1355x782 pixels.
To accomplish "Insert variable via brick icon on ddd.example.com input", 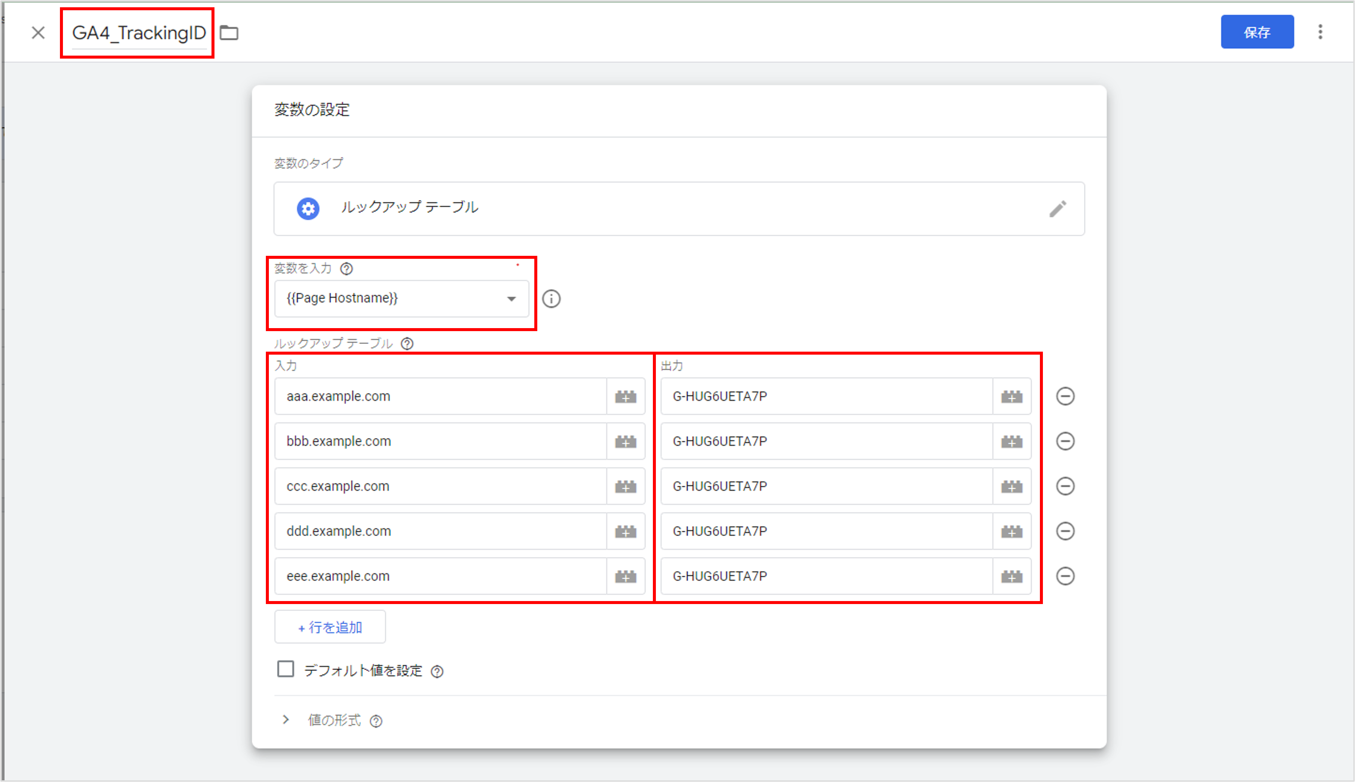I will pyautogui.click(x=625, y=531).
